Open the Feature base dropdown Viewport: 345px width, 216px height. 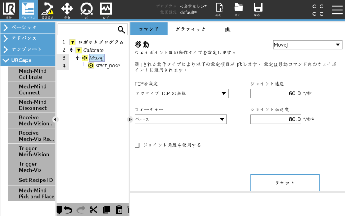pos(180,119)
